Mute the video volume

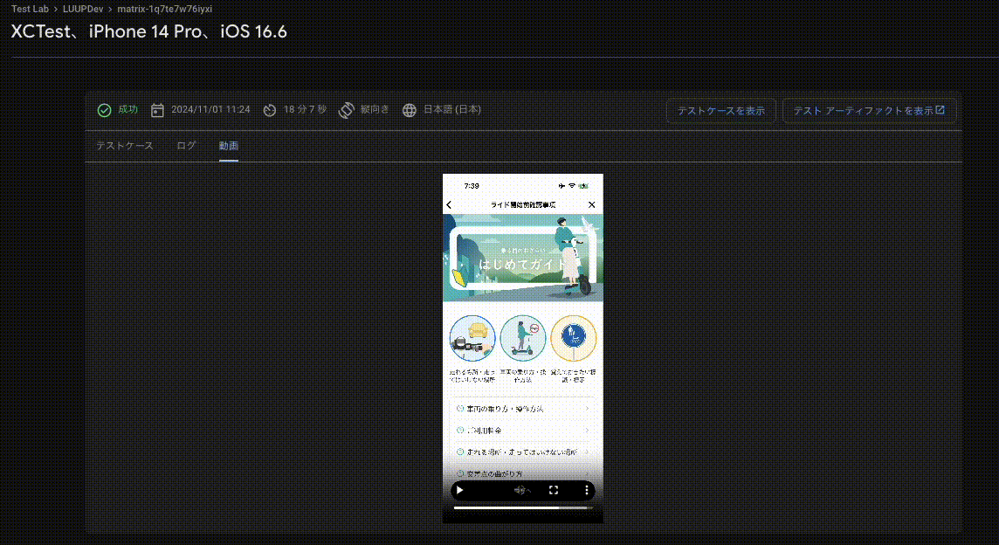click(x=522, y=490)
